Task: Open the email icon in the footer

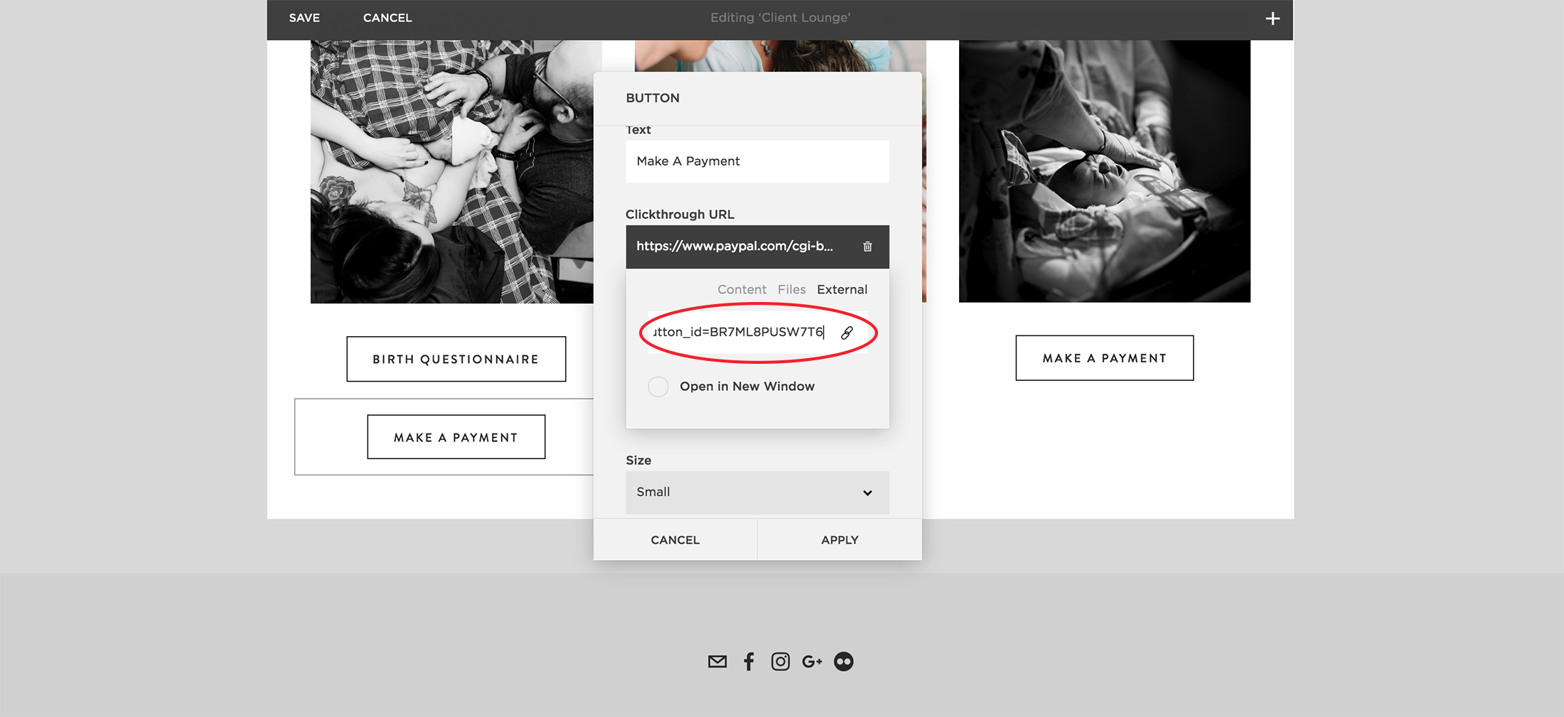Action: [x=717, y=662]
